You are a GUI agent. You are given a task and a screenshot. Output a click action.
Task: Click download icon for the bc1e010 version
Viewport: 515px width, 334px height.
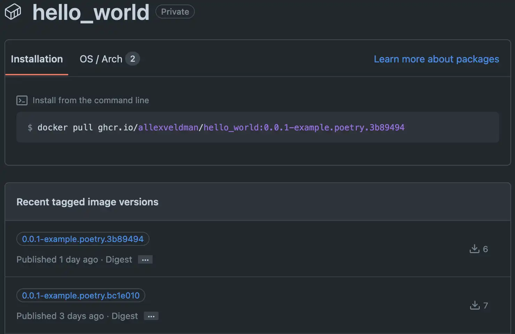[475, 305]
